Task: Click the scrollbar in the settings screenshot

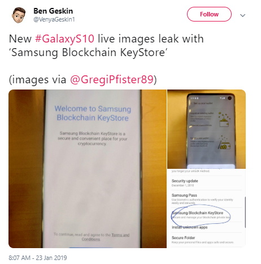Action: pos(245,212)
